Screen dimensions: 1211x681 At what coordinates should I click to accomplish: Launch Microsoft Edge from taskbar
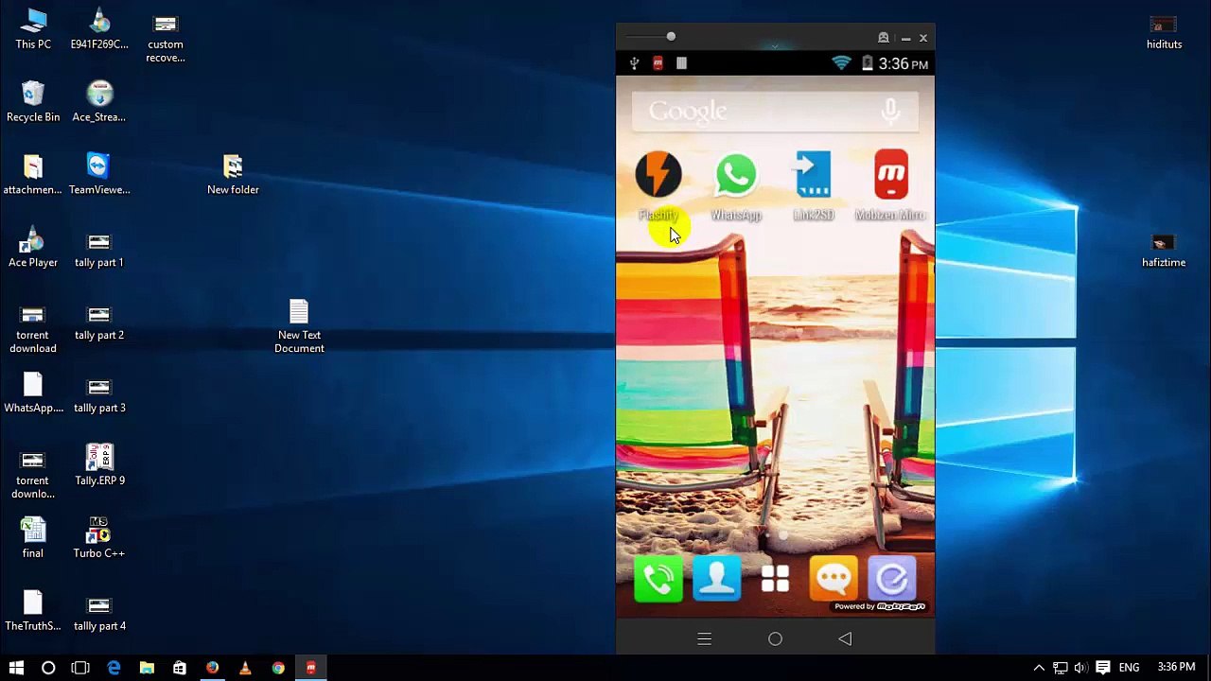click(114, 668)
